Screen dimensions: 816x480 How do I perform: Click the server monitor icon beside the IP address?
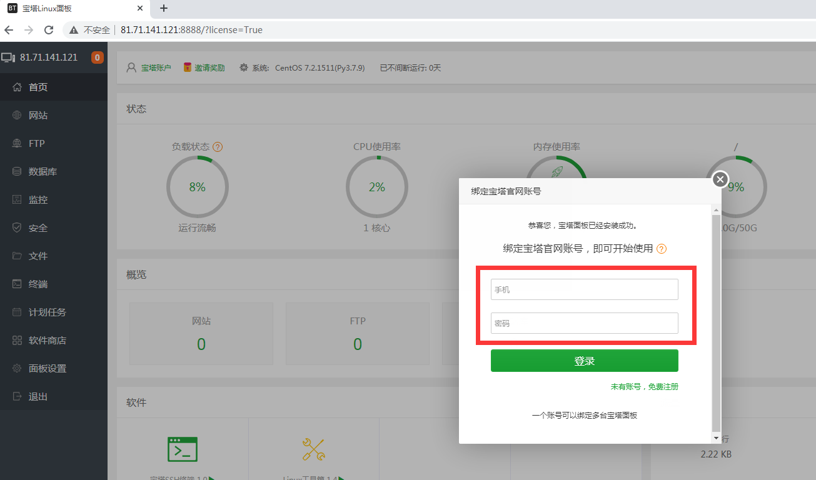[8, 57]
